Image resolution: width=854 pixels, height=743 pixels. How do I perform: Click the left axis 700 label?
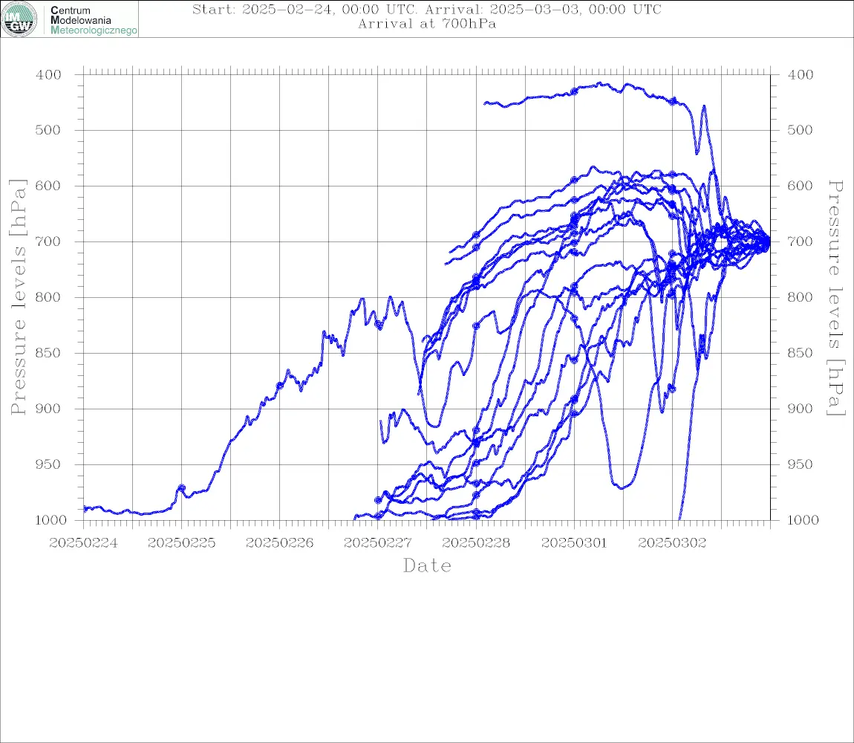(48, 241)
